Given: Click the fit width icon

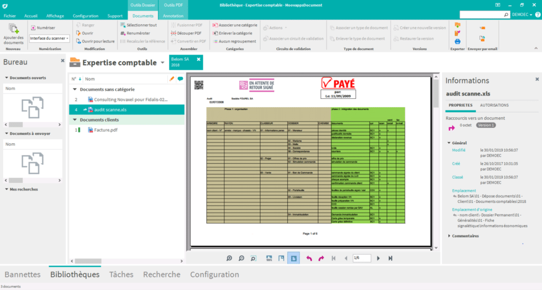Looking at the screenshot, I should coord(282,258).
